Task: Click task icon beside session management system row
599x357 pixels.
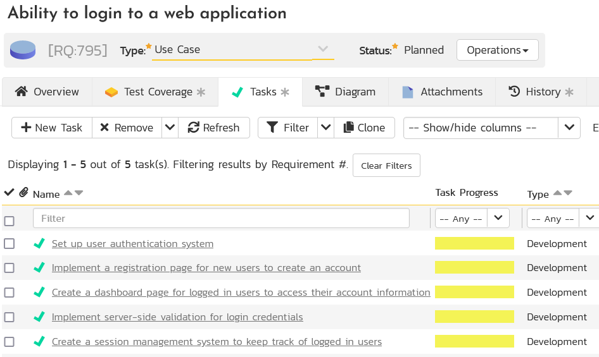Action: (x=39, y=341)
